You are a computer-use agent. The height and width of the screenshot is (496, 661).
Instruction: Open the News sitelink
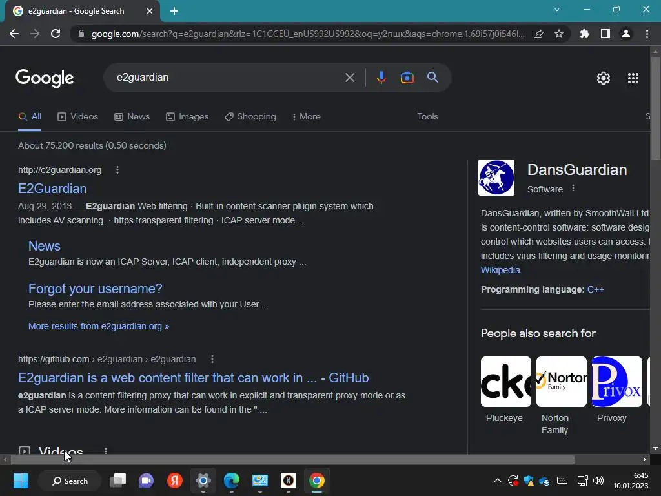point(45,246)
